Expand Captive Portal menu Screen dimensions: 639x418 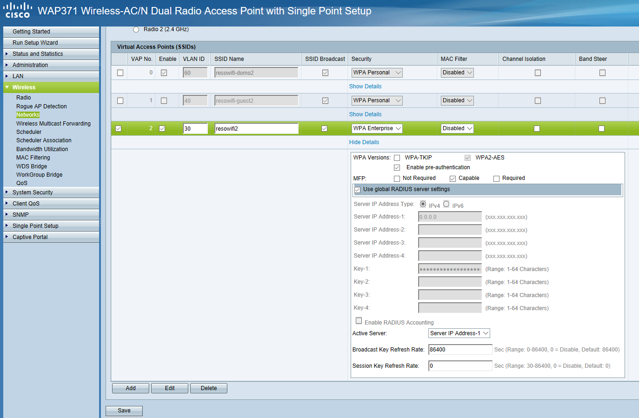[x=51, y=237]
